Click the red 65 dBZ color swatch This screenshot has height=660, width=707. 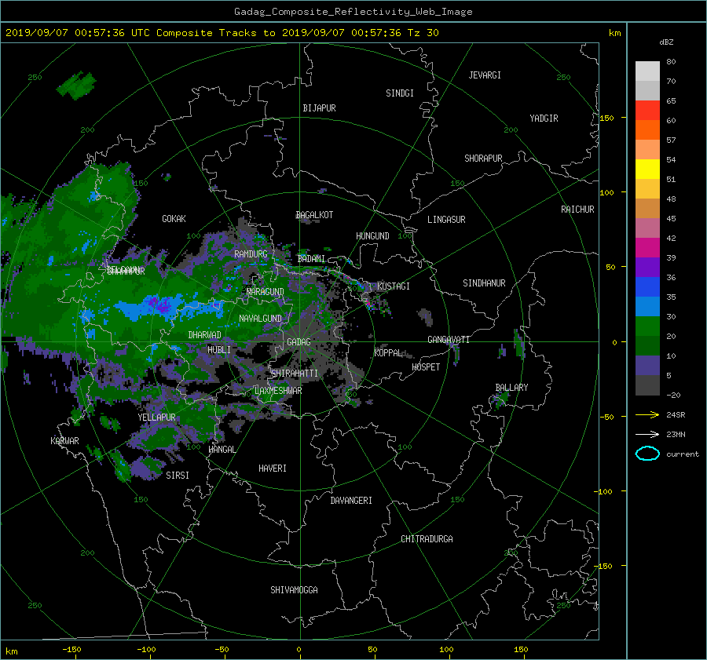(647, 111)
